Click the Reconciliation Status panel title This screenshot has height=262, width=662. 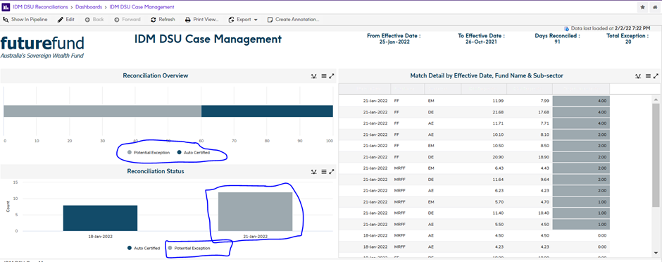coord(156,171)
